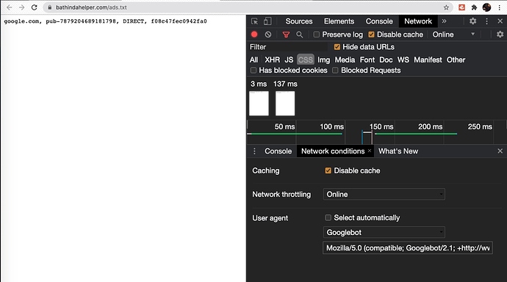This screenshot has width=507, height=282.
Task: Uncheck Hide data URLs
Action: [x=337, y=47]
